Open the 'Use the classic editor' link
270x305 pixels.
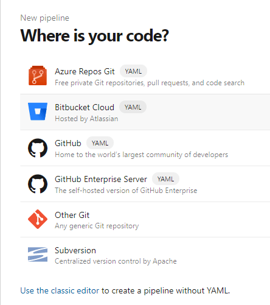(x=60, y=290)
